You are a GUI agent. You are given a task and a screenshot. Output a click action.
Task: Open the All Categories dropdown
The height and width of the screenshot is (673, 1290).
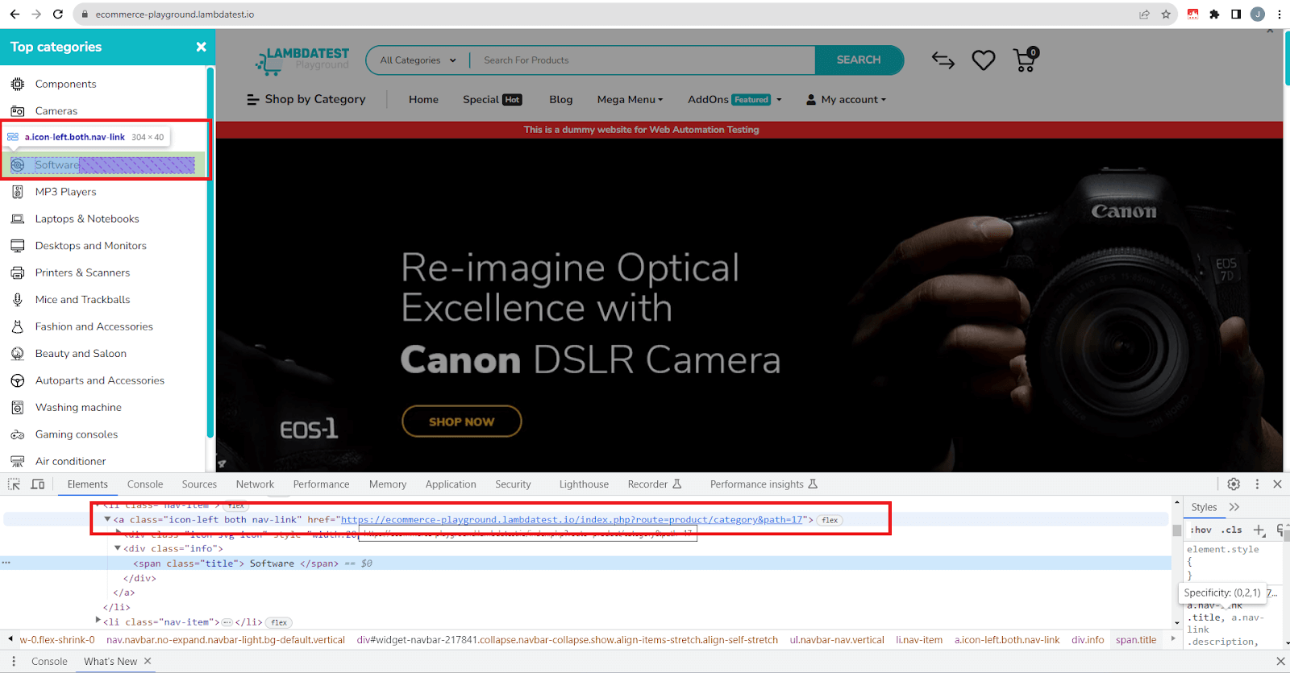click(x=418, y=60)
